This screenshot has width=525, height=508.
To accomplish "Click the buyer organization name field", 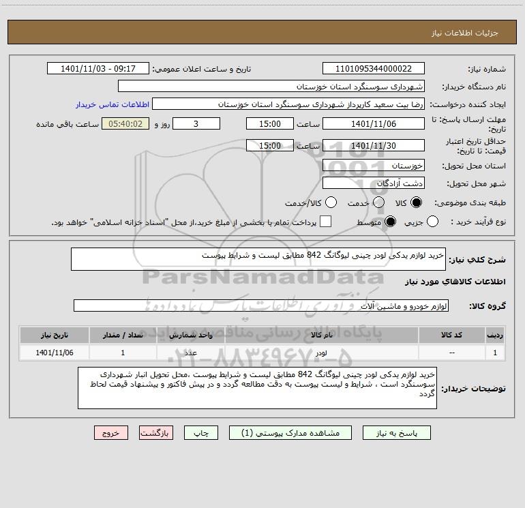I will click(x=271, y=86).
